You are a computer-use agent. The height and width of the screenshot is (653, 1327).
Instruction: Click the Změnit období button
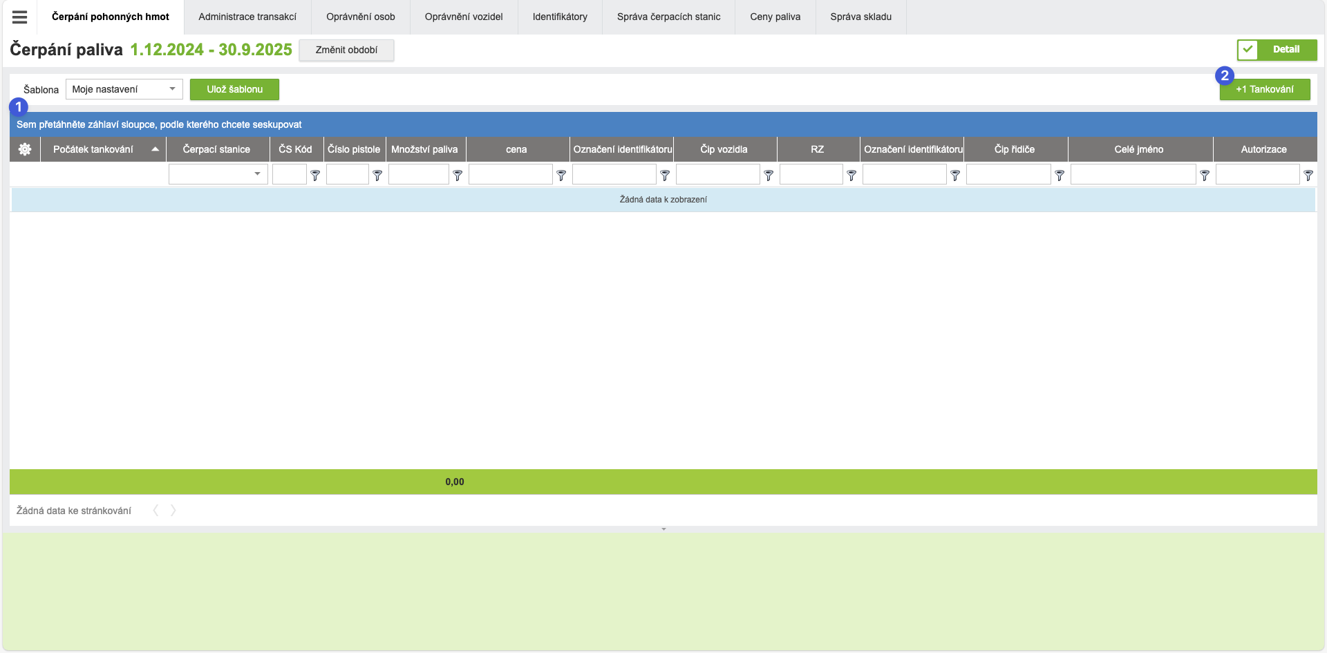click(x=346, y=50)
